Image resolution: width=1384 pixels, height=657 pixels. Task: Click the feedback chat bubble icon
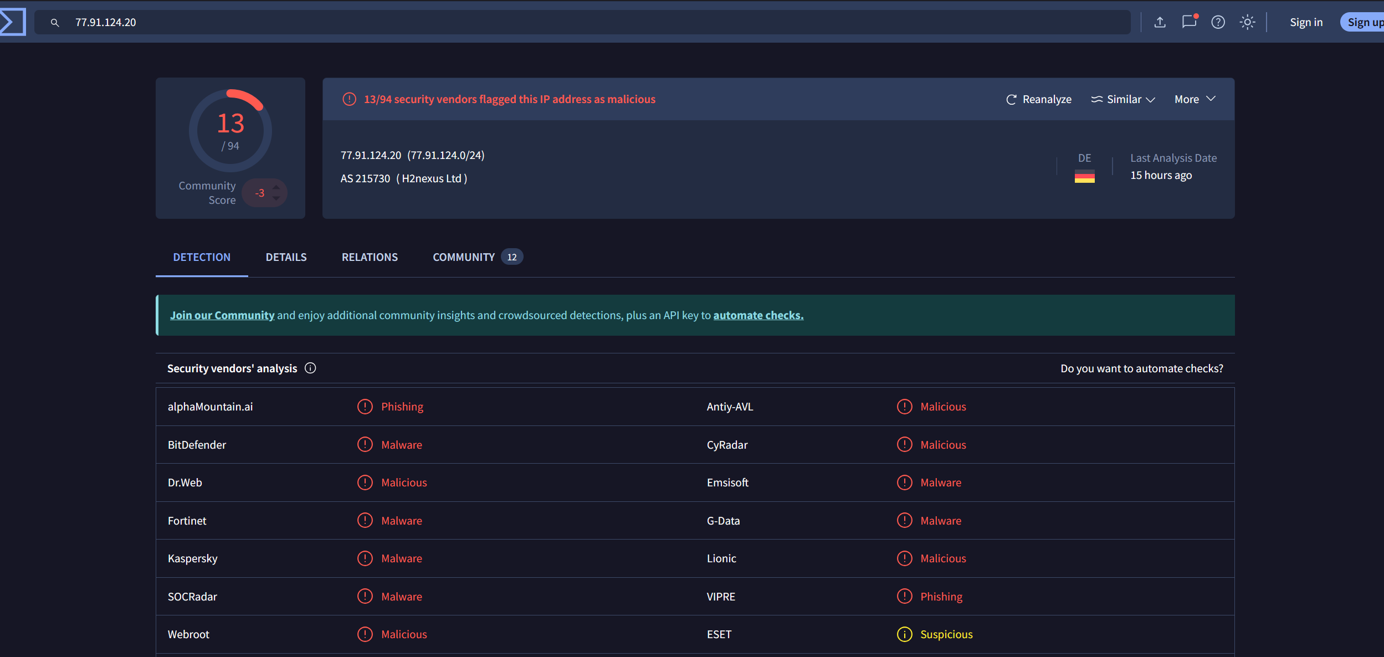tap(1188, 22)
